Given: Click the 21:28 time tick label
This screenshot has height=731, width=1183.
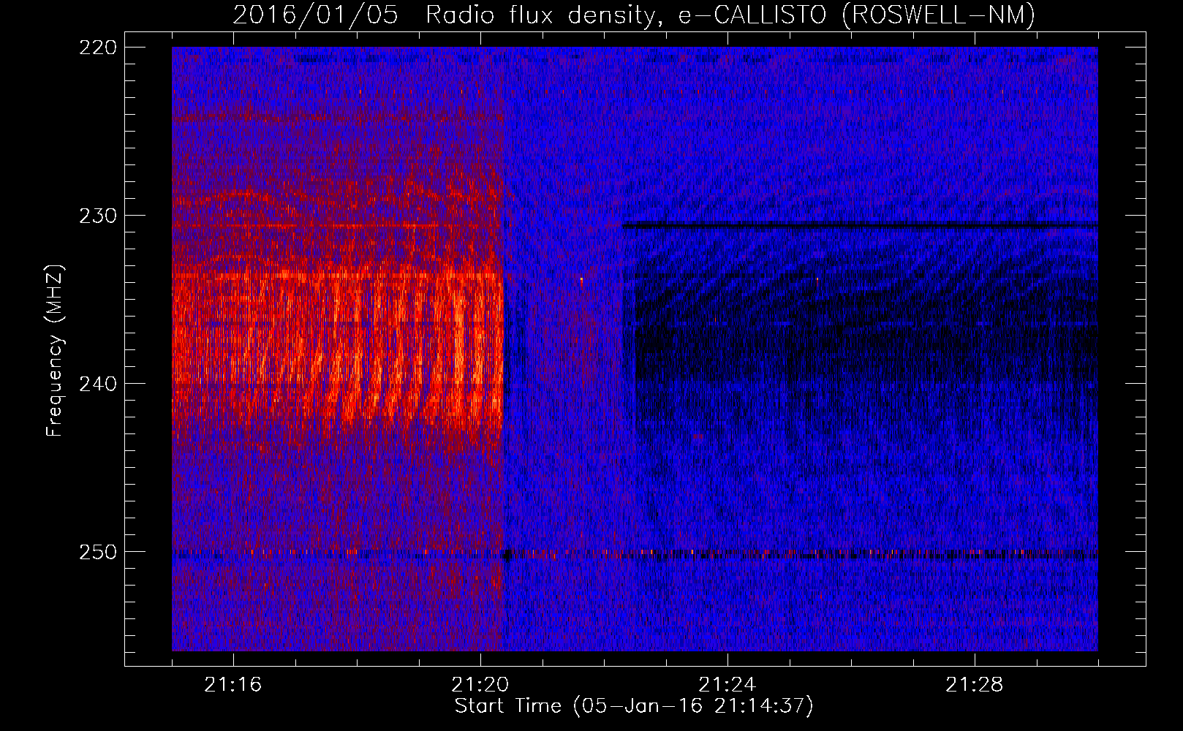Looking at the screenshot, I should 975,684.
